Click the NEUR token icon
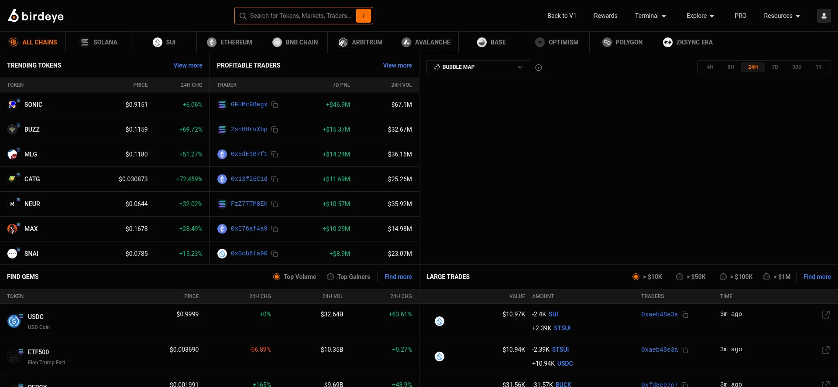Viewport: 838px width, 387px height. (x=13, y=204)
